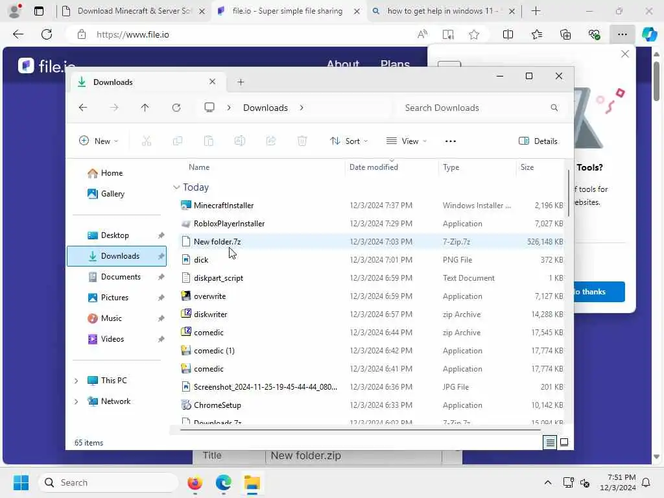
Task: Switch to Download Minecraft browser tab
Action: coord(134,11)
